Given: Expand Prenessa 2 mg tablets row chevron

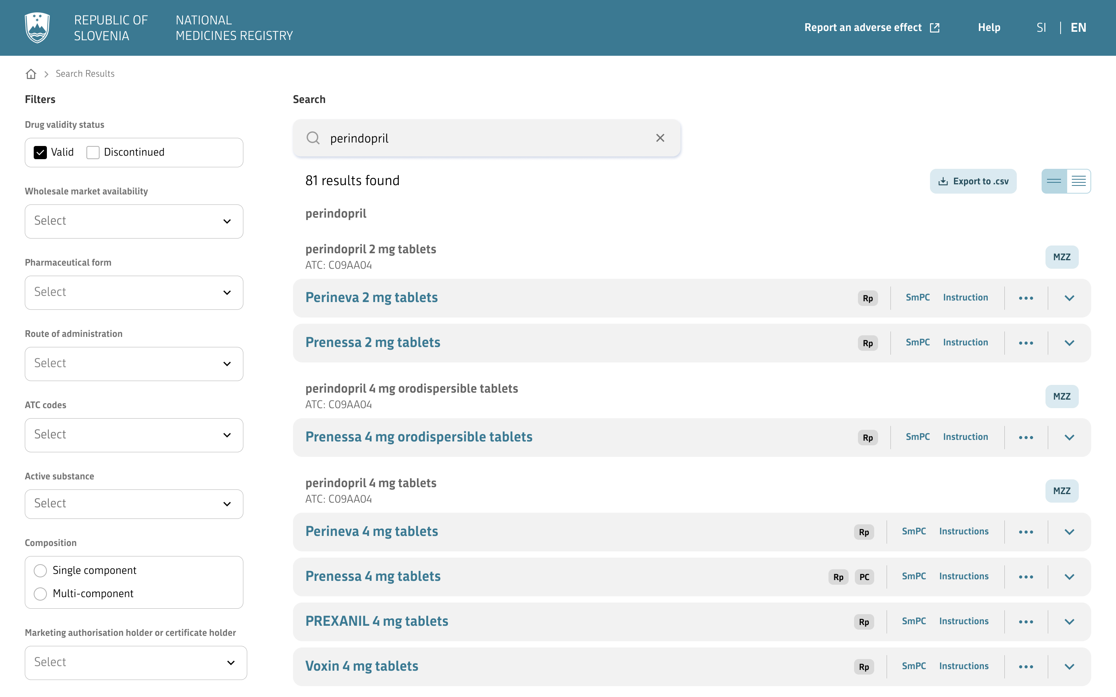Looking at the screenshot, I should [1069, 343].
